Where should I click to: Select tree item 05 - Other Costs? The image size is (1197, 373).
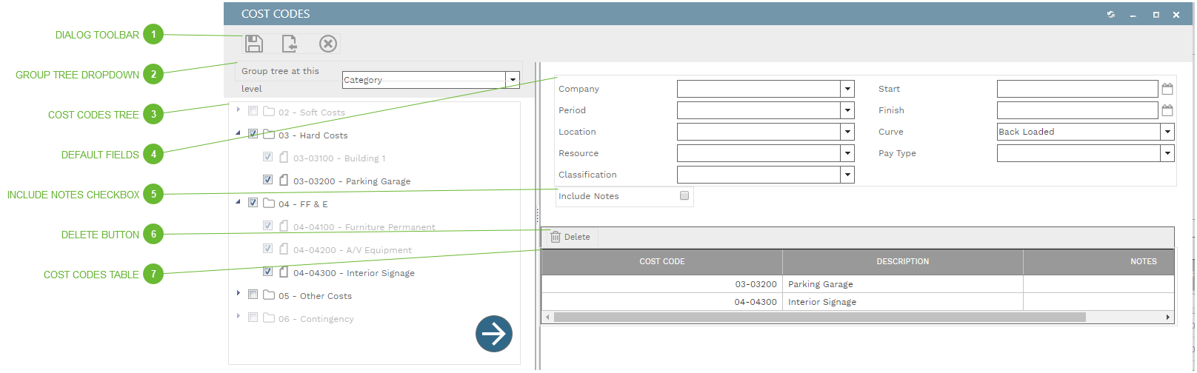pos(315,296)
